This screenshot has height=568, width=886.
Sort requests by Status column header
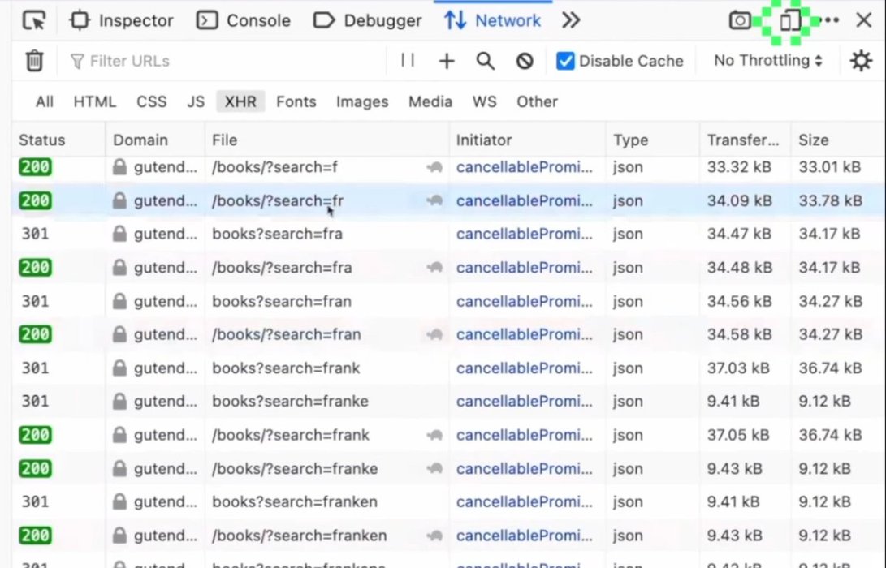point(42,140)
